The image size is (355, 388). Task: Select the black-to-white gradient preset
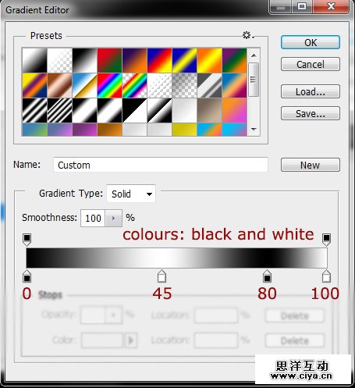(84, 60)
